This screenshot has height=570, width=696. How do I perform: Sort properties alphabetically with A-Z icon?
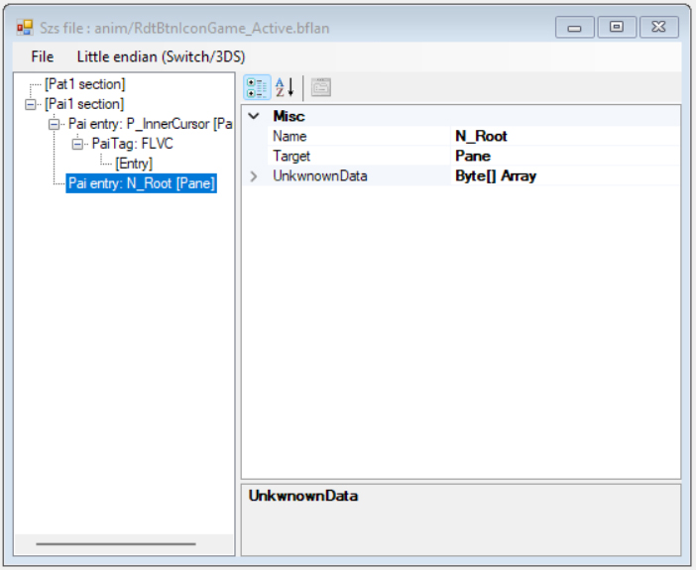pyautogui.click(x=285, y=87)
